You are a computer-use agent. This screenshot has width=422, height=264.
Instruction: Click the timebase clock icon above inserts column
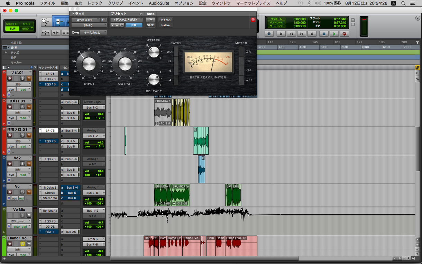coord(32,67)
